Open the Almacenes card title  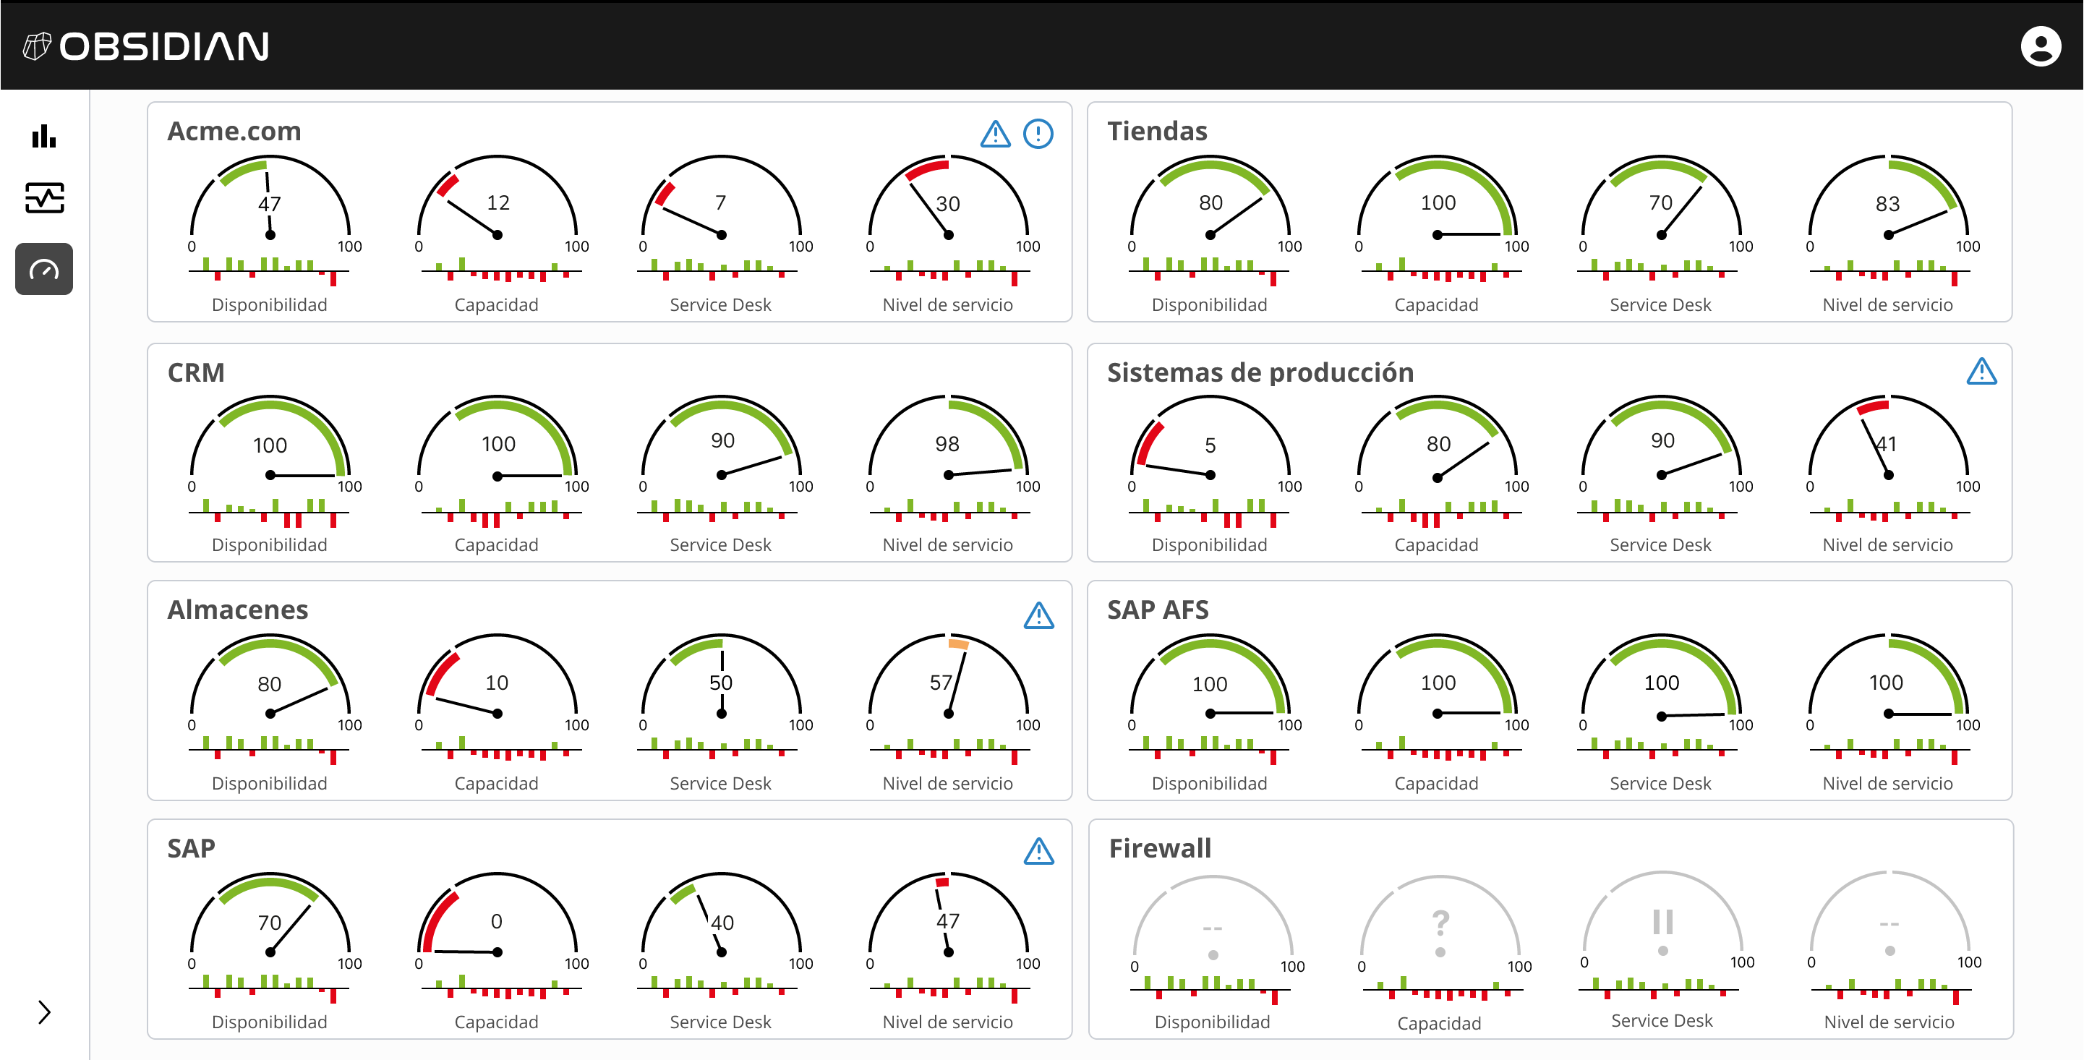(237, 610)
